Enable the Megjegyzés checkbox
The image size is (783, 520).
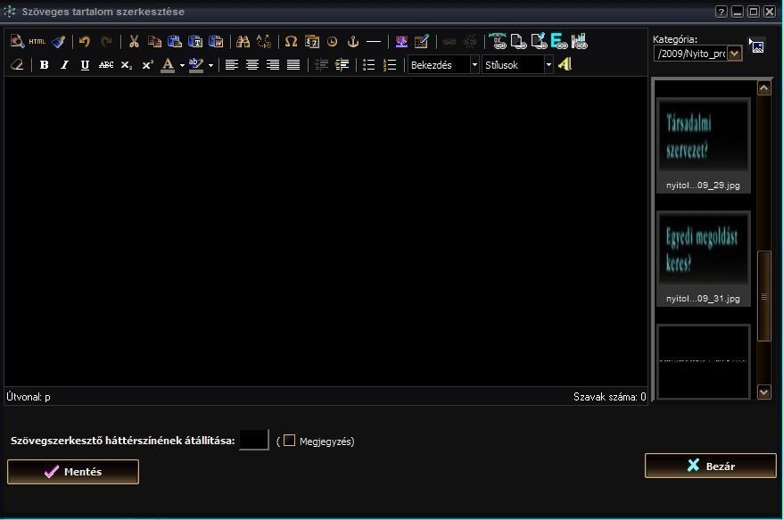289,440
